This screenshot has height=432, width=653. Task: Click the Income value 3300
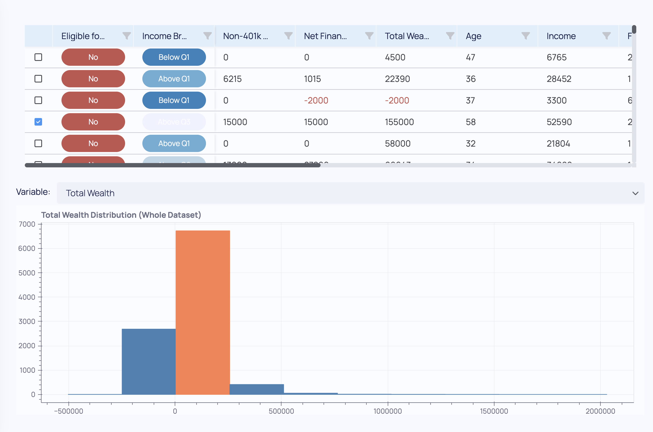pyautogui.click(x=556, y=100)
